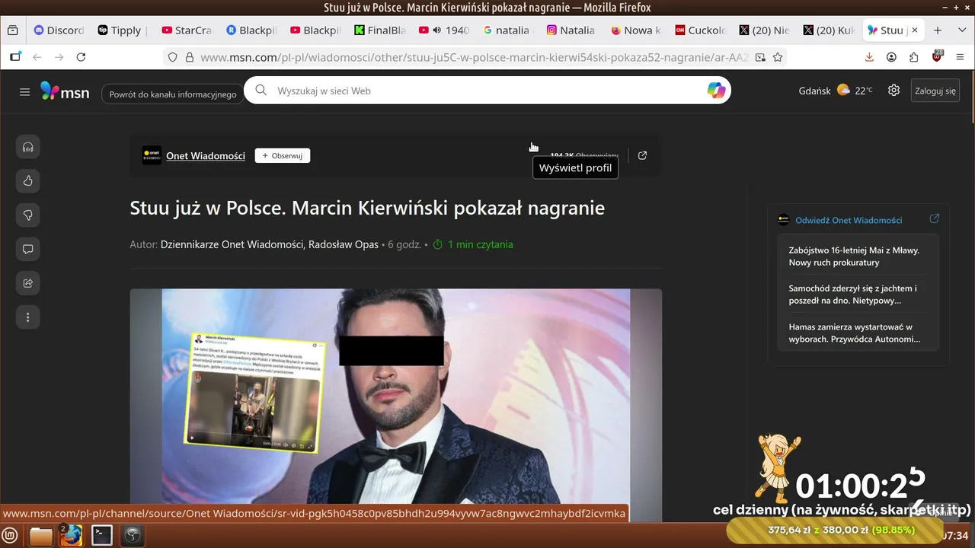Click the Onet Wiadomości publisher logo
The width and height of the screenshot is (975, 548).
[152, 155]
